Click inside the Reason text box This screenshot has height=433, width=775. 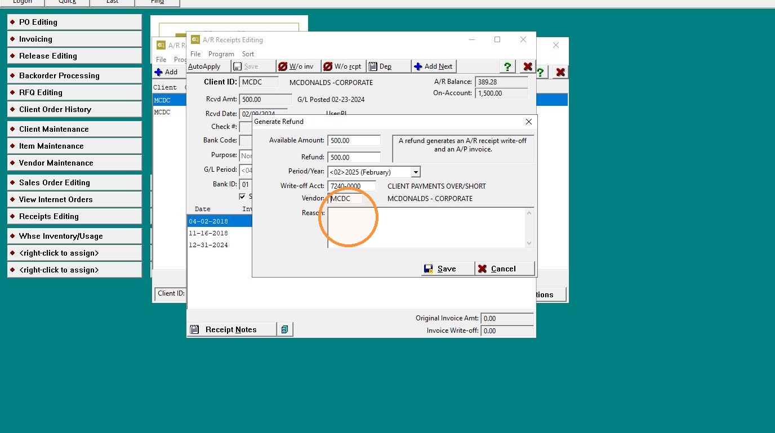(x=427, y=227)
